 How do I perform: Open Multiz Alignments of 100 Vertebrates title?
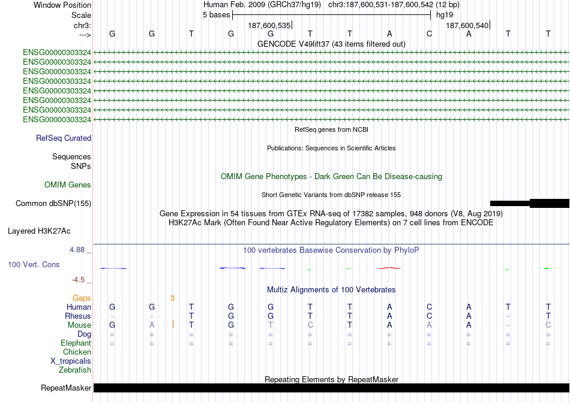[331, 289]
